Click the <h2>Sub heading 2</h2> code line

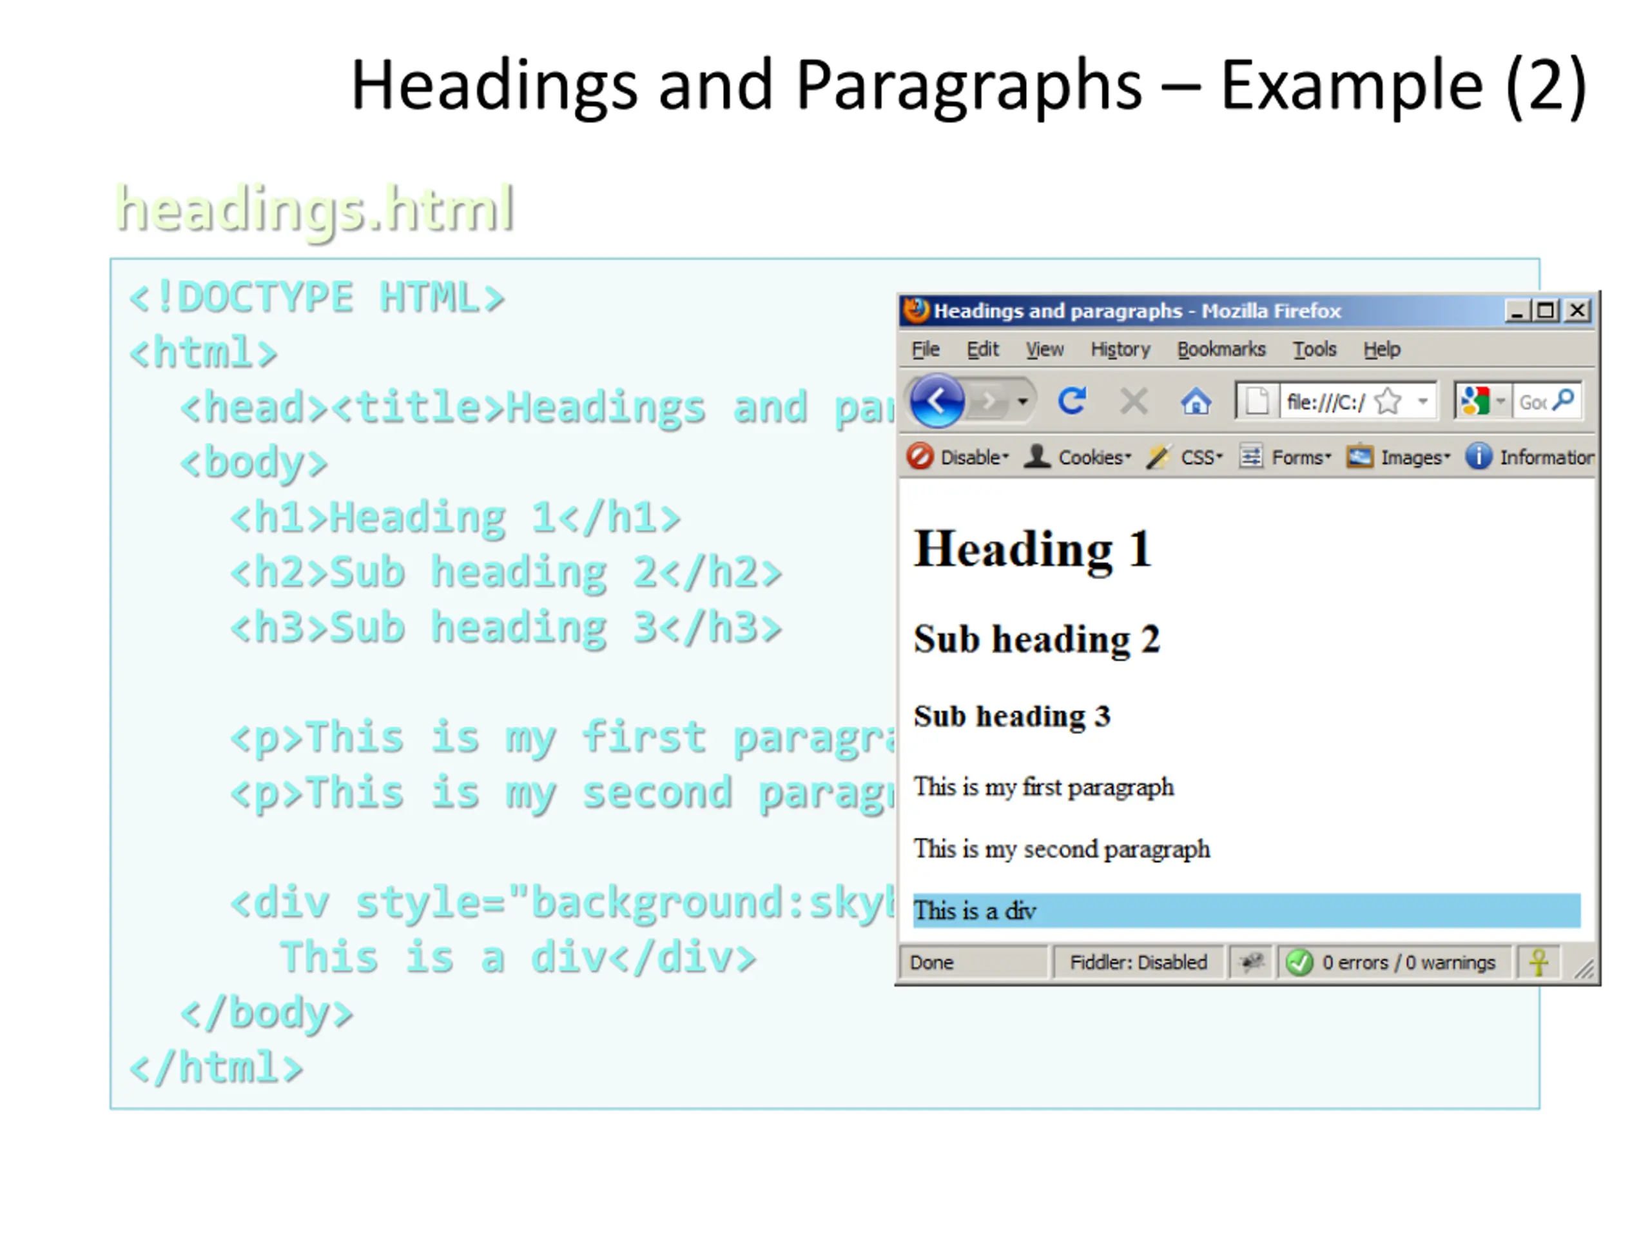click(x=506, y=573)
